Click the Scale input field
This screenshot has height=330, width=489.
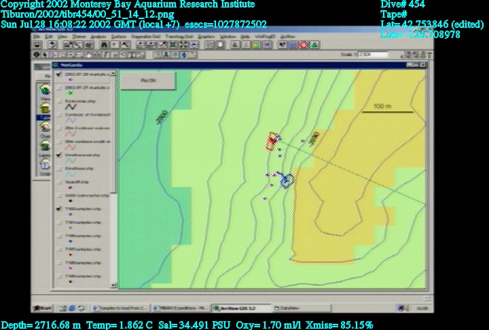pyautogui.click(x=373, y=54)
